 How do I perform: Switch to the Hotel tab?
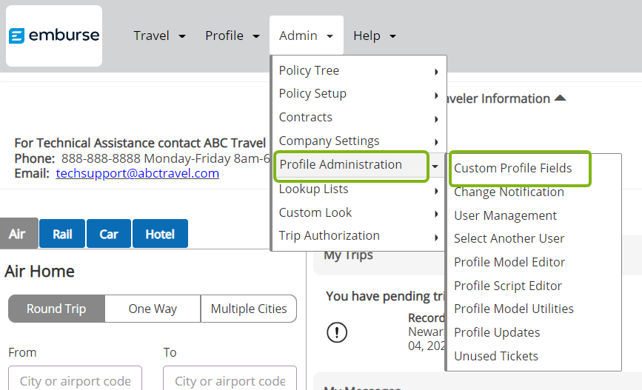160,234
